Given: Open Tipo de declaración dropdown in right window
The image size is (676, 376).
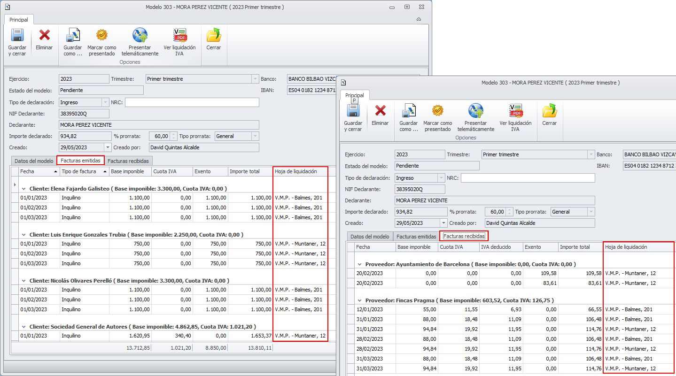Looking at the screenshot, I should 441,178.
